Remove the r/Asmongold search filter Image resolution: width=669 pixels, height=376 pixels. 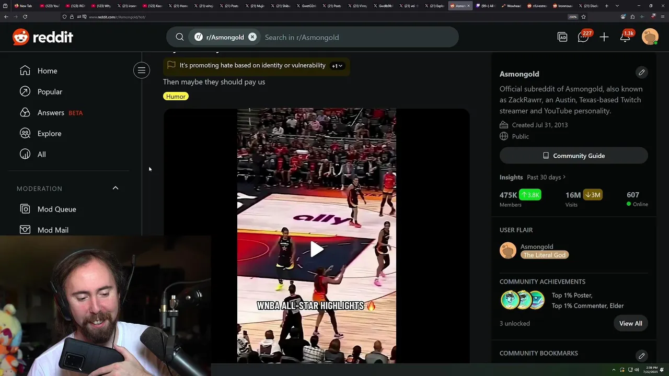[x=252, y=37]
